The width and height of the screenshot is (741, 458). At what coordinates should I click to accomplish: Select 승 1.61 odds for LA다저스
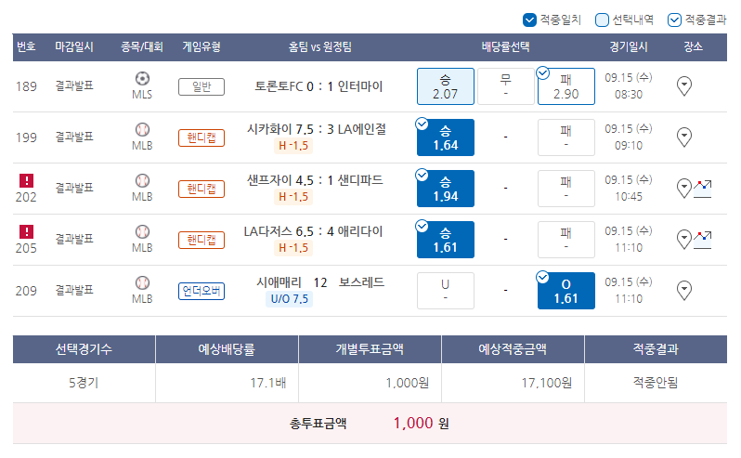[x=445, y=240]
